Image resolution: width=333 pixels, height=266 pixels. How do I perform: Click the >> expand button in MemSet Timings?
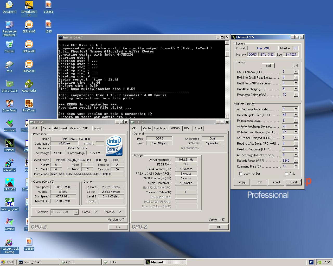click(295, 66)
